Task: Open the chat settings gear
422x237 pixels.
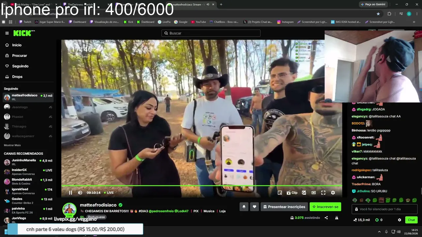Action: [x=400, y=220]
